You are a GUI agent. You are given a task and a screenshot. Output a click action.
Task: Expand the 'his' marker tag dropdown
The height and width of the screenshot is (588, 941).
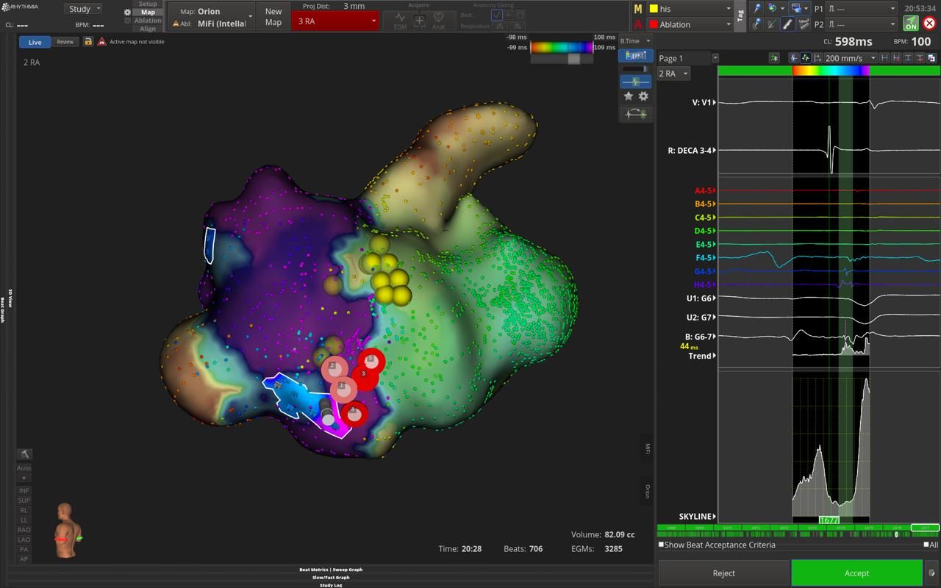click(x=728, y=9)
